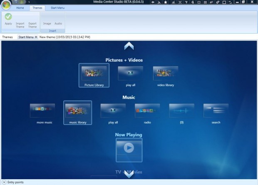258x185 pixels.
Task: Click the search tile under Music
Action: pos(216,112)
